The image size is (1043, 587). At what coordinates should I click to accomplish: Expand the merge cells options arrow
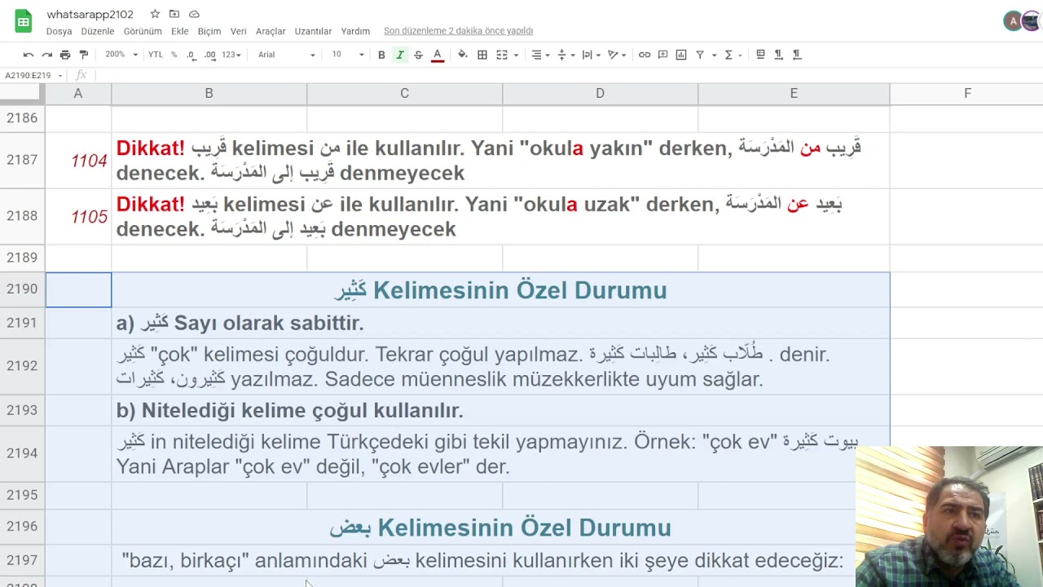(516, 55)
